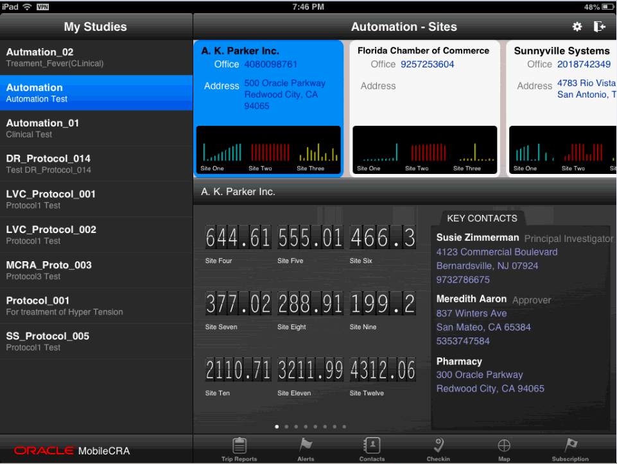This screenshot has width=617, height=464.
Task: Select the Automation study row
Action: tap(96, 93)
